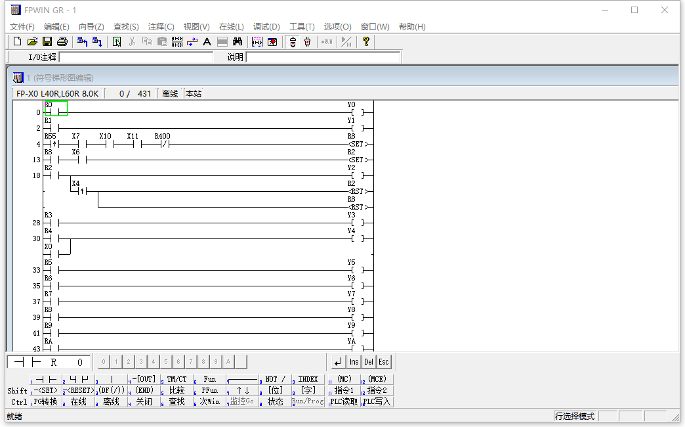Click the (MC) function key
The image size is (685, 427).
pos(344,379)
